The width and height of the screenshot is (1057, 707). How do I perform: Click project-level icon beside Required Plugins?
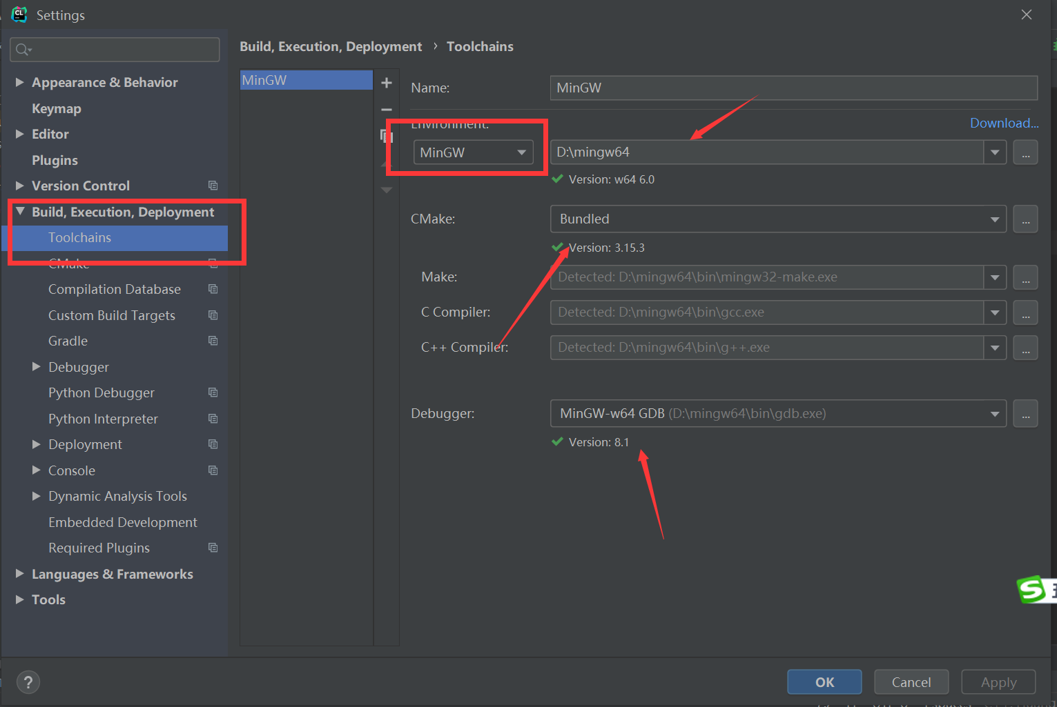[213, 548]
